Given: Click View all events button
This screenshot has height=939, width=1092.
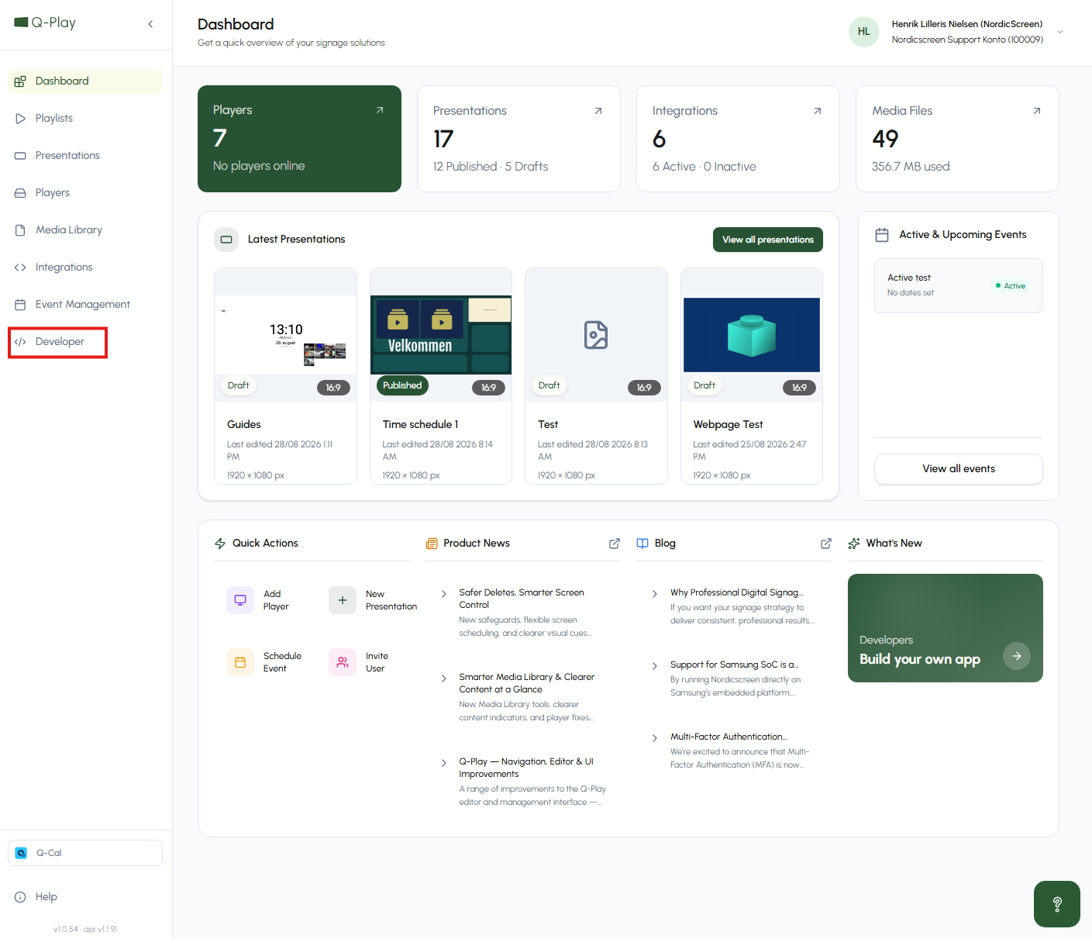Looking at the screenshot, I should pyautogui.click(x=959, y=469).
